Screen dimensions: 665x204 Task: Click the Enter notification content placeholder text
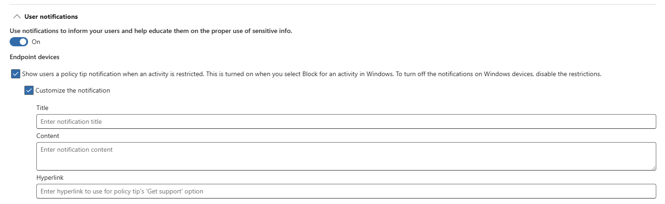(x=76, y=149)
